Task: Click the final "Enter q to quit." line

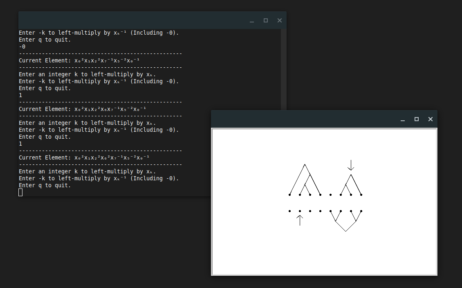Action: (x=45, y=185)
